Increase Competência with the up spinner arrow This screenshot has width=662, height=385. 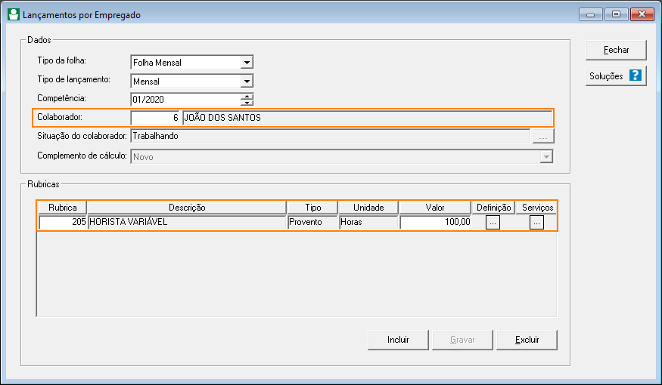coord(247,96)
